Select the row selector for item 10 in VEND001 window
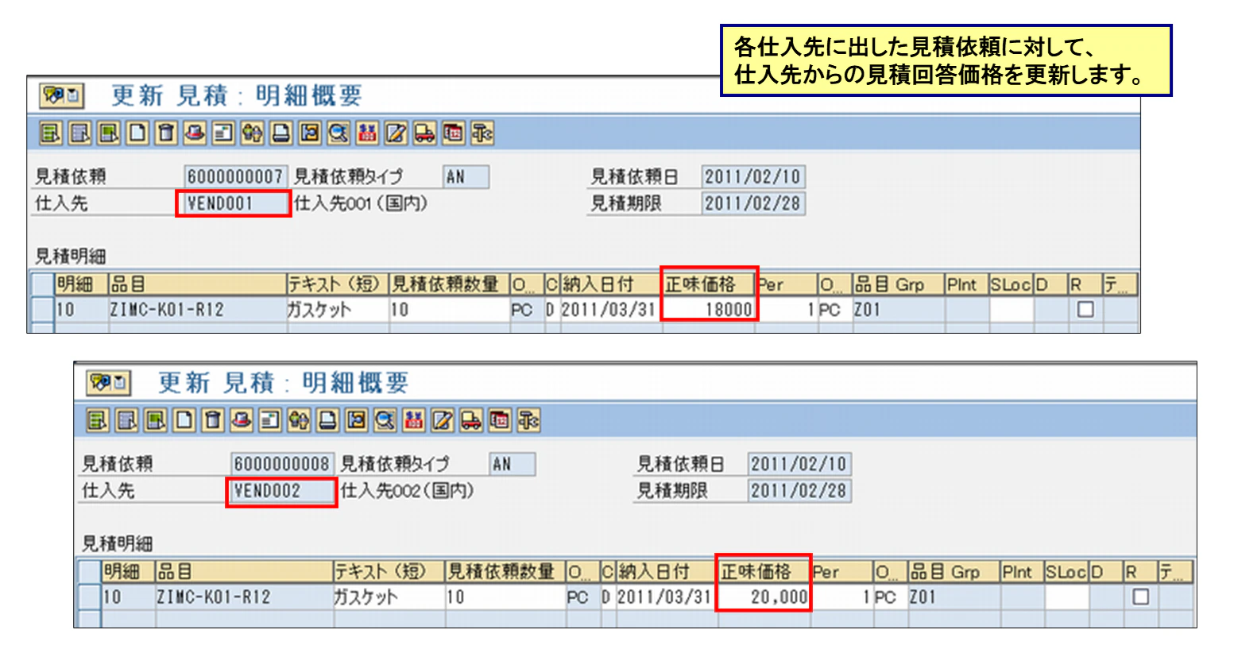Screen dimensions: 1234x649 (x=42, y=310)
